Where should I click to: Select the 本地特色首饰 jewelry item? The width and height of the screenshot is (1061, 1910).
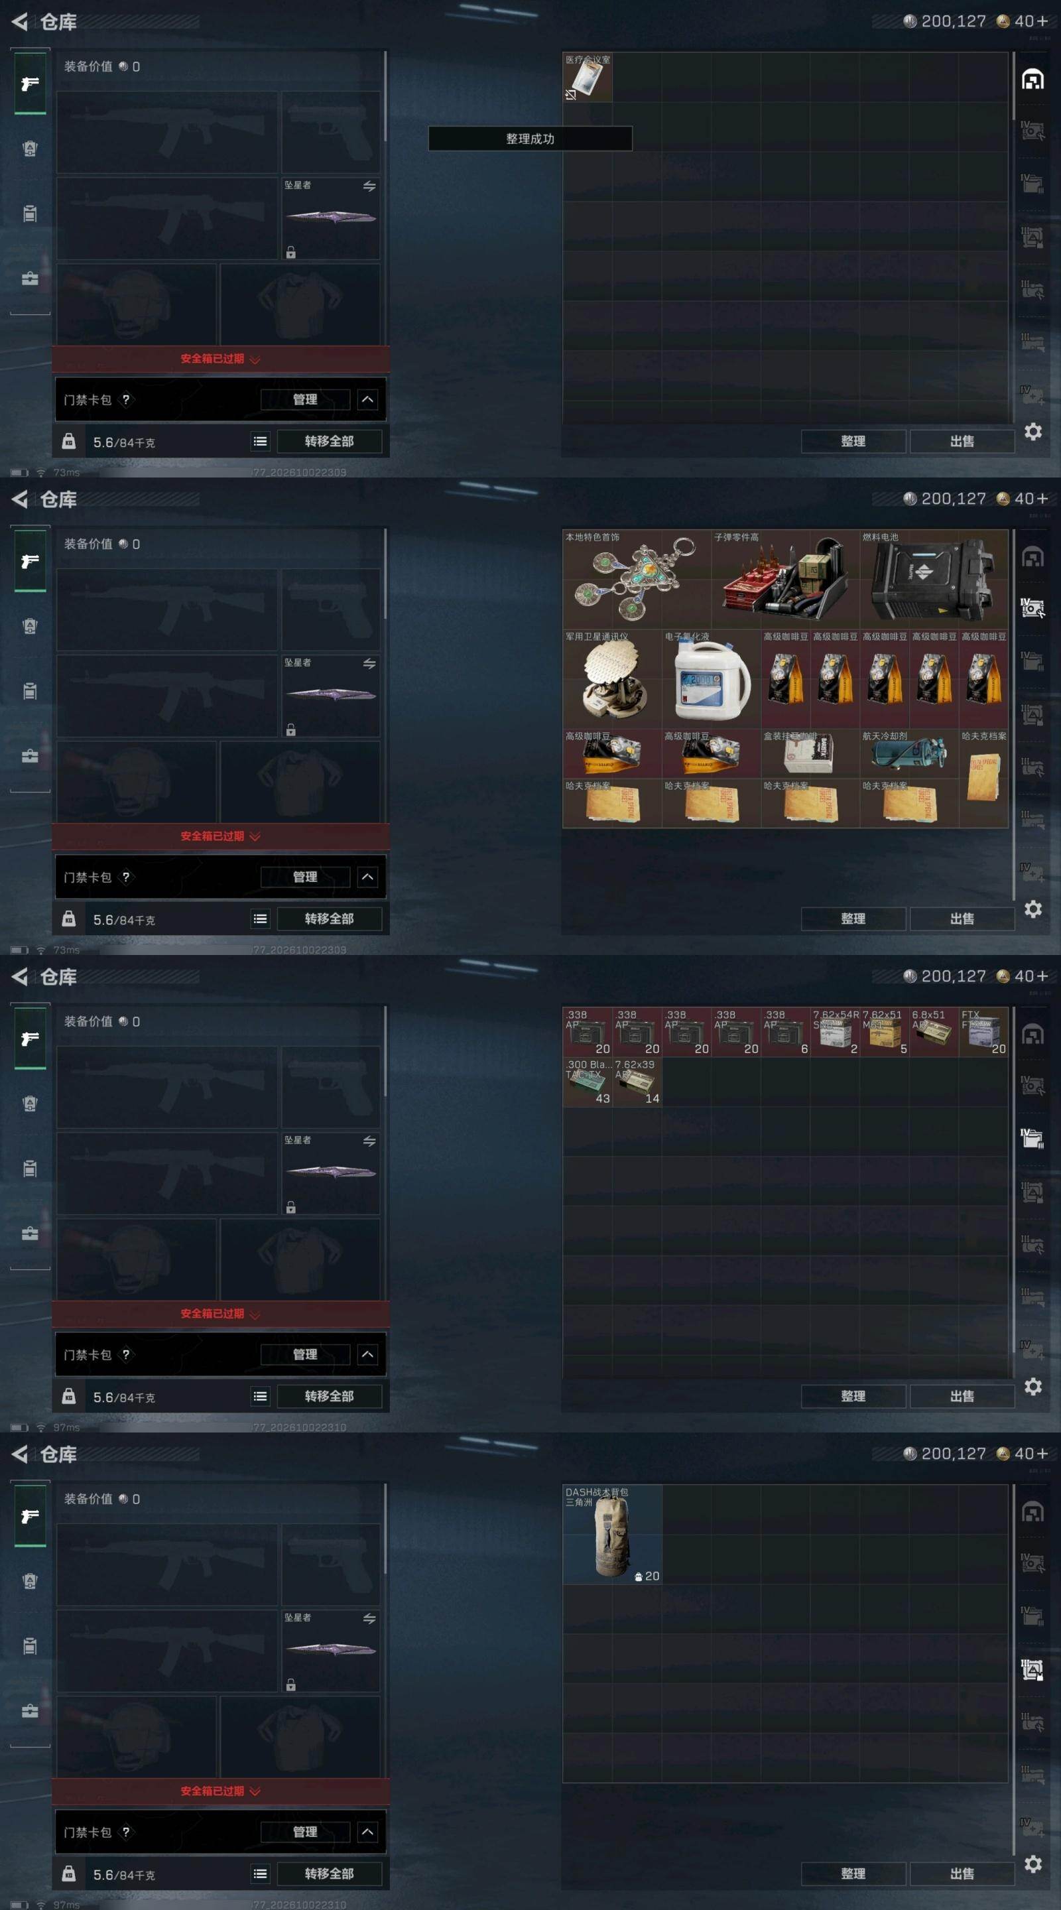637,579
